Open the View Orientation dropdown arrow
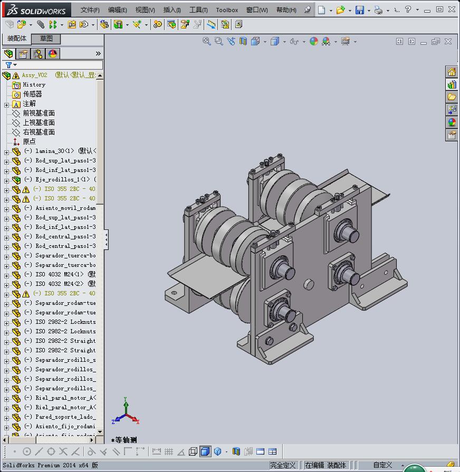This screenshot has width=460, height=472. (265, 42)
